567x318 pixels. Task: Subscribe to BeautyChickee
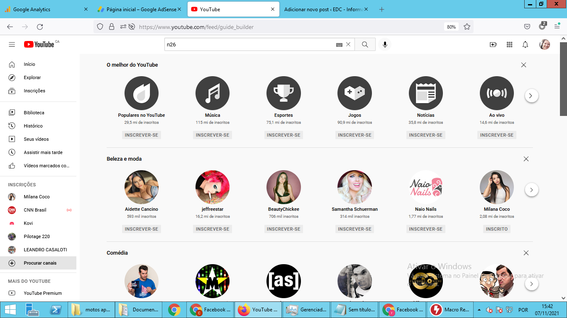click(x=283, y=229)
